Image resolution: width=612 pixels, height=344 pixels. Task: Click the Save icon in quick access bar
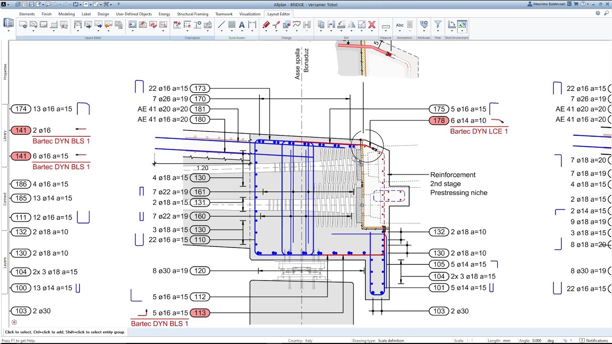point(32,4)
